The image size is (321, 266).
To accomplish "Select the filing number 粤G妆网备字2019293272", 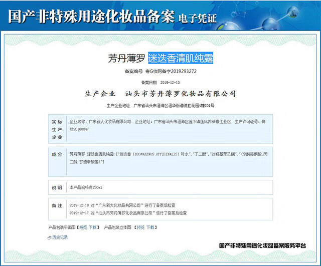I will [171, 71].
